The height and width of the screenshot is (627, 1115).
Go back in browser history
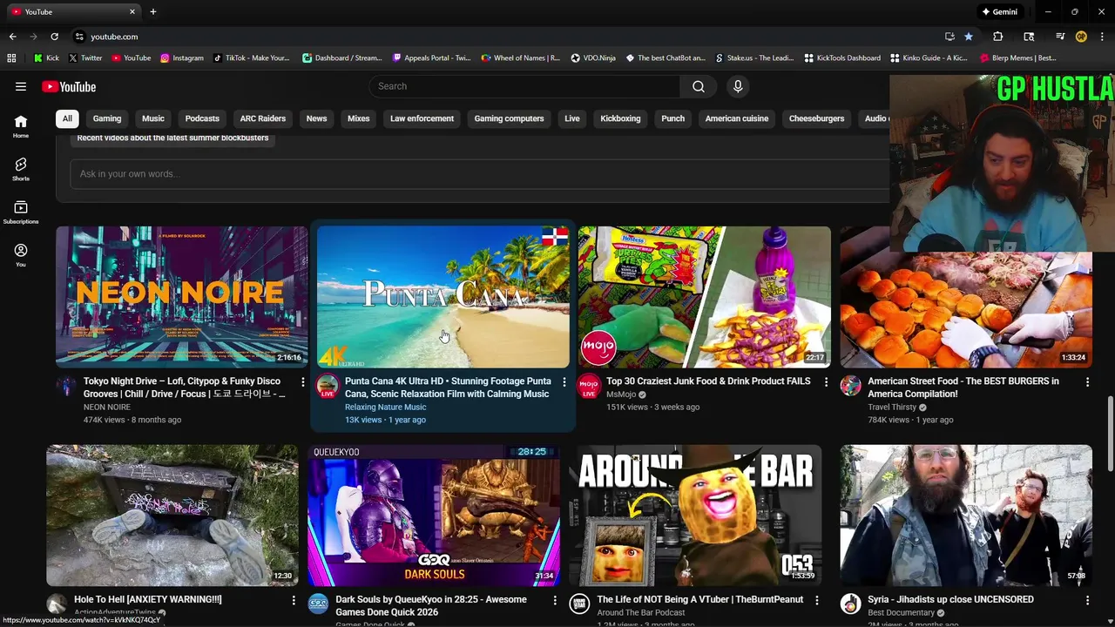[12, 37]
